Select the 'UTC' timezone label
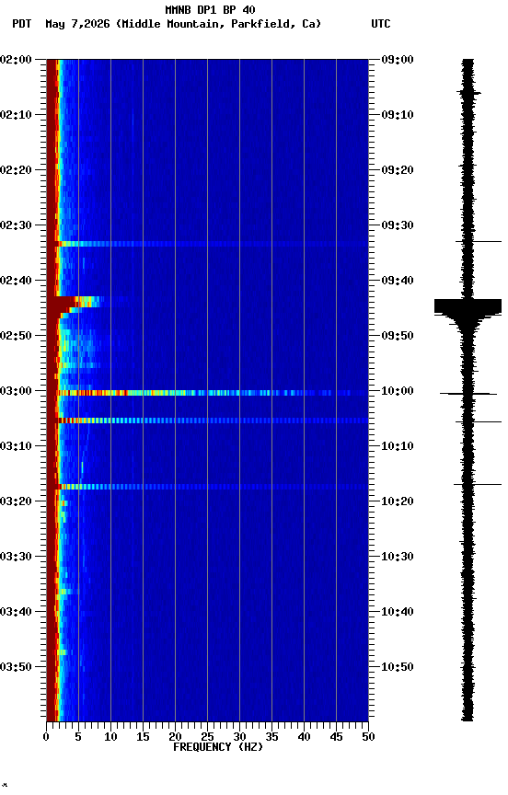This screenshot has width=508, height=795. pyautogui.click(x=381, y=24)
